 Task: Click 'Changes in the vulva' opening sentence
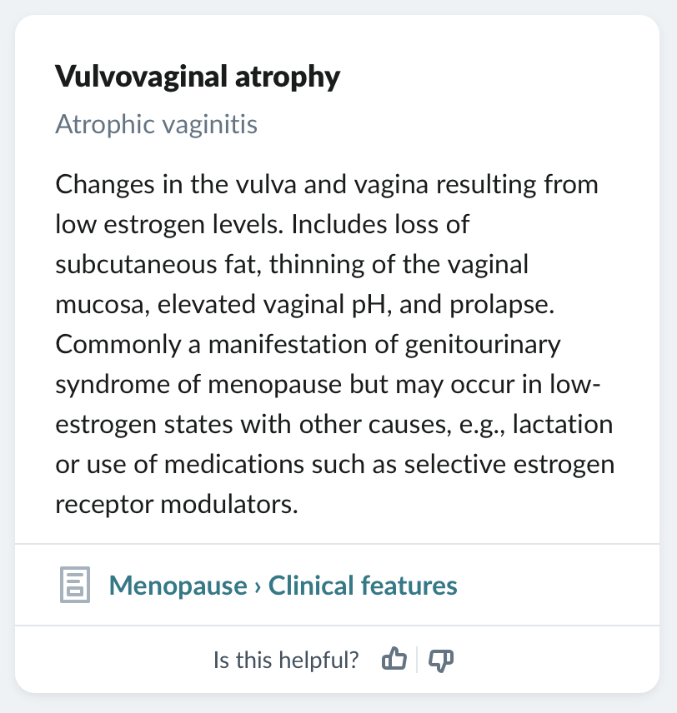point(176,185)
